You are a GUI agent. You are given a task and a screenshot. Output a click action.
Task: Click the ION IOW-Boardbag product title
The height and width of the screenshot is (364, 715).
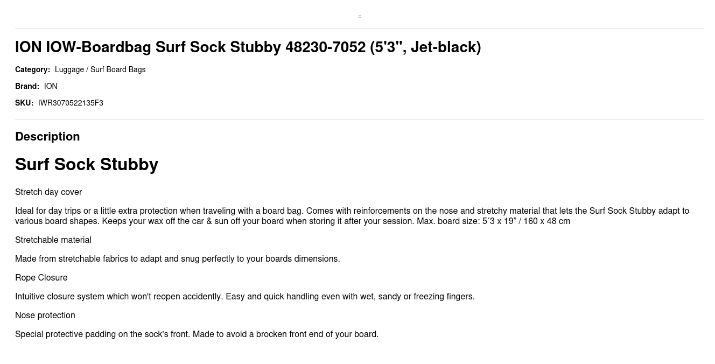click(x=248, y=47)
